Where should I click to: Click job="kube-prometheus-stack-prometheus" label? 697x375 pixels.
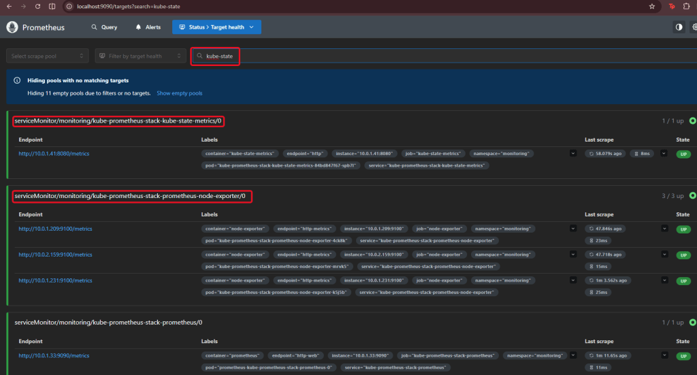(x=448, y=355)
